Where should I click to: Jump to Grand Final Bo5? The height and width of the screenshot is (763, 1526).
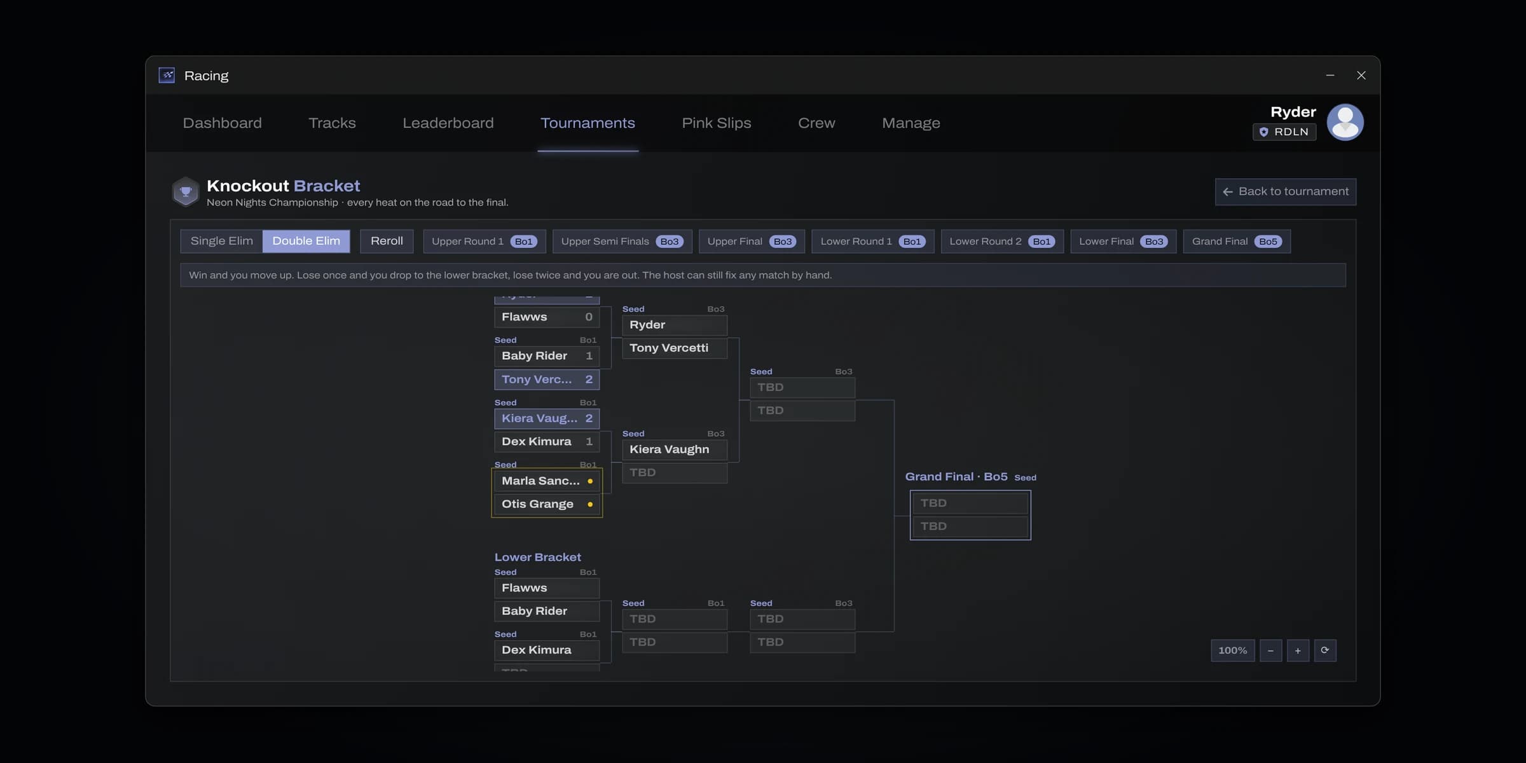coord(1237,242)
